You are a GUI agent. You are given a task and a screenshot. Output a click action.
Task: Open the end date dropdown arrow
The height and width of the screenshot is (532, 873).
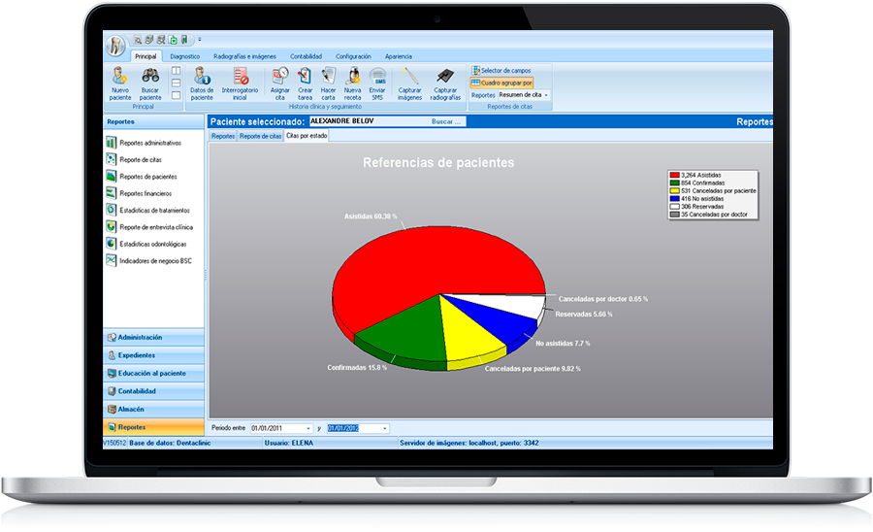(384, 428)
